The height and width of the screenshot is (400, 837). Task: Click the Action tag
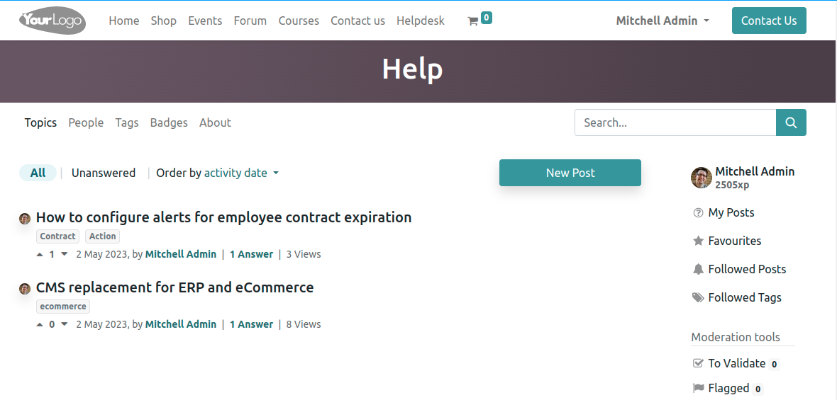102,236
